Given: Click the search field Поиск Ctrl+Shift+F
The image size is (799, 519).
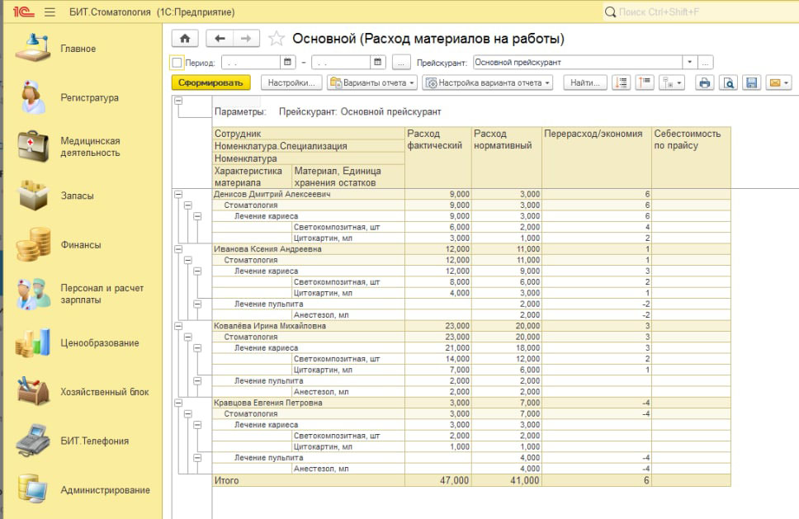Looking at the screenshot, I should pyautogui.click(x=701, y=12).
